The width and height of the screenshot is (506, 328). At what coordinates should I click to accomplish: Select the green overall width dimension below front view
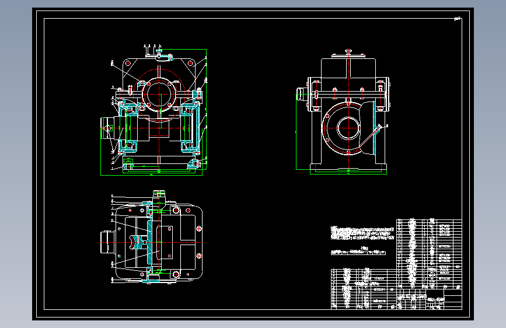click(x=152, y=175)
